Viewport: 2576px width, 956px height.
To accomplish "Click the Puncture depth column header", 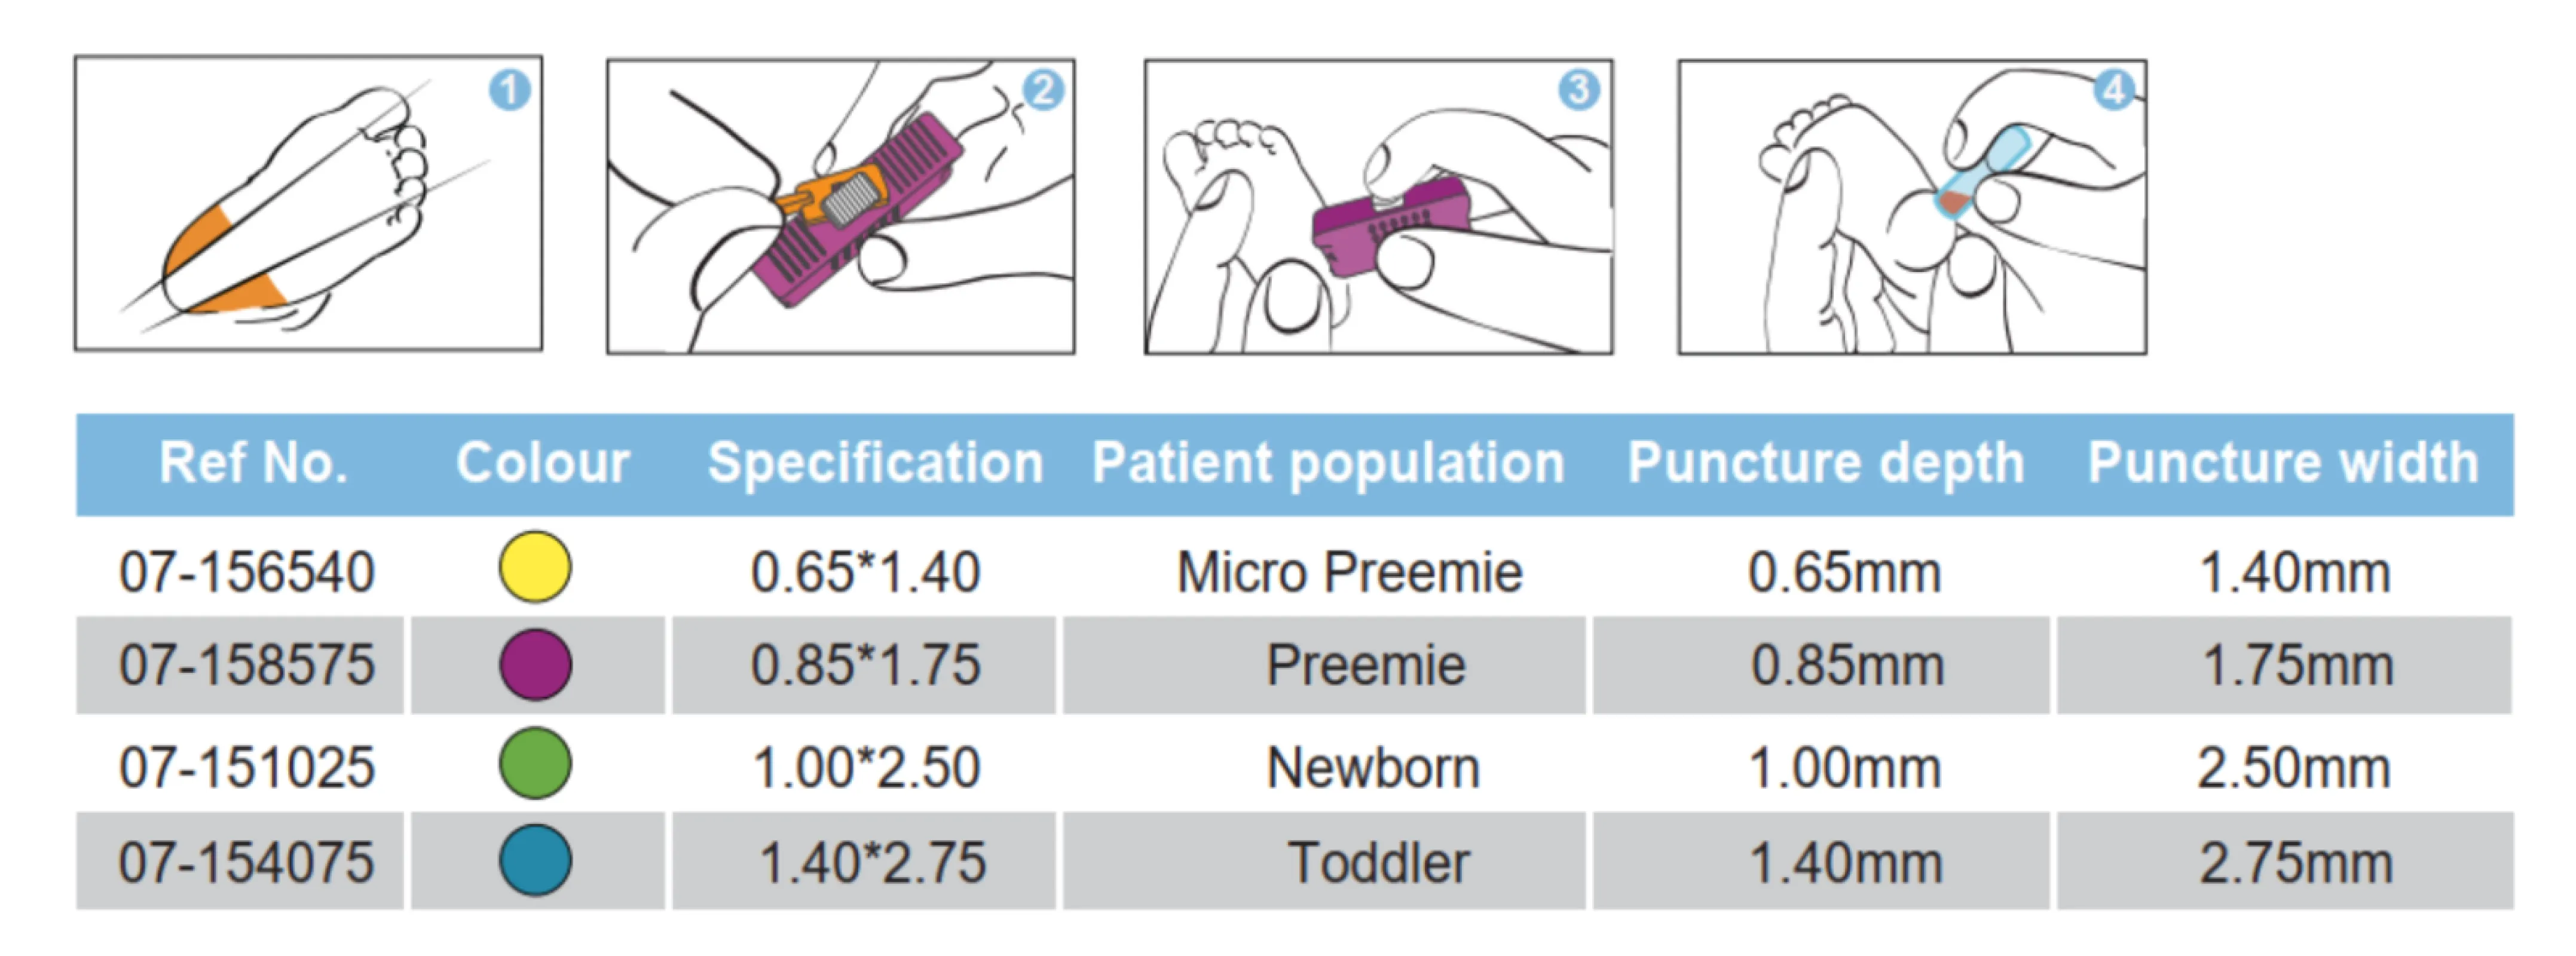I will [1825, 463].
